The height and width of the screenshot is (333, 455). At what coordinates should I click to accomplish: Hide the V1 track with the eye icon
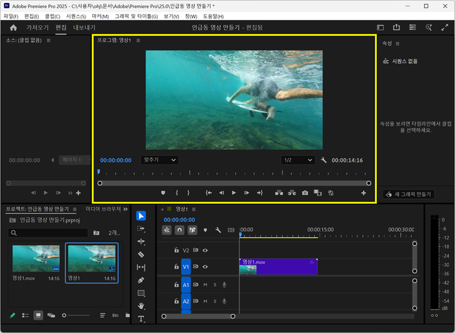tap(205, 267)
